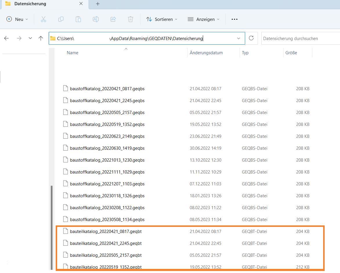The height and width of the screenshot is (273, 340).
Task: Open the three-dot more options menu
Action: (x=234, y=19)
